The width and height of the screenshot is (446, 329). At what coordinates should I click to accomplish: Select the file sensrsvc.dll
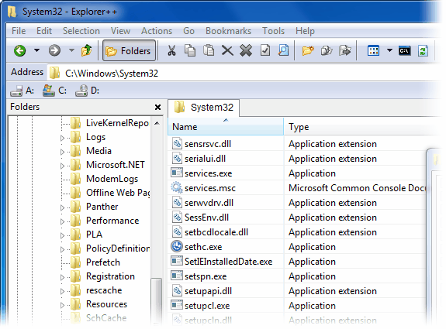(202, 144)
